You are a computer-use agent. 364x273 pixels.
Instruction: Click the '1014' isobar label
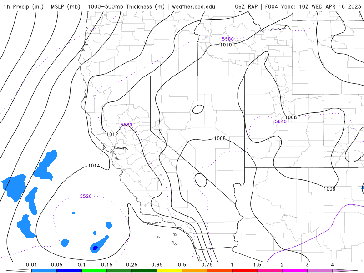point(94,166)
